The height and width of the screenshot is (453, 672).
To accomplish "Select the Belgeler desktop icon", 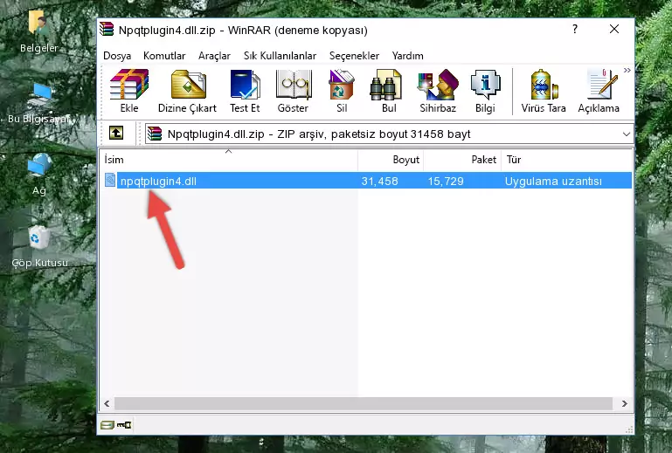I will (x=38, y=31).
